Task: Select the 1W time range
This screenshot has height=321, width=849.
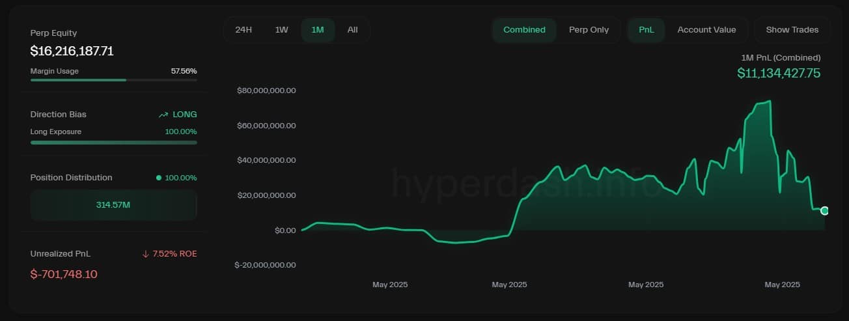Action: coord(281,30)
